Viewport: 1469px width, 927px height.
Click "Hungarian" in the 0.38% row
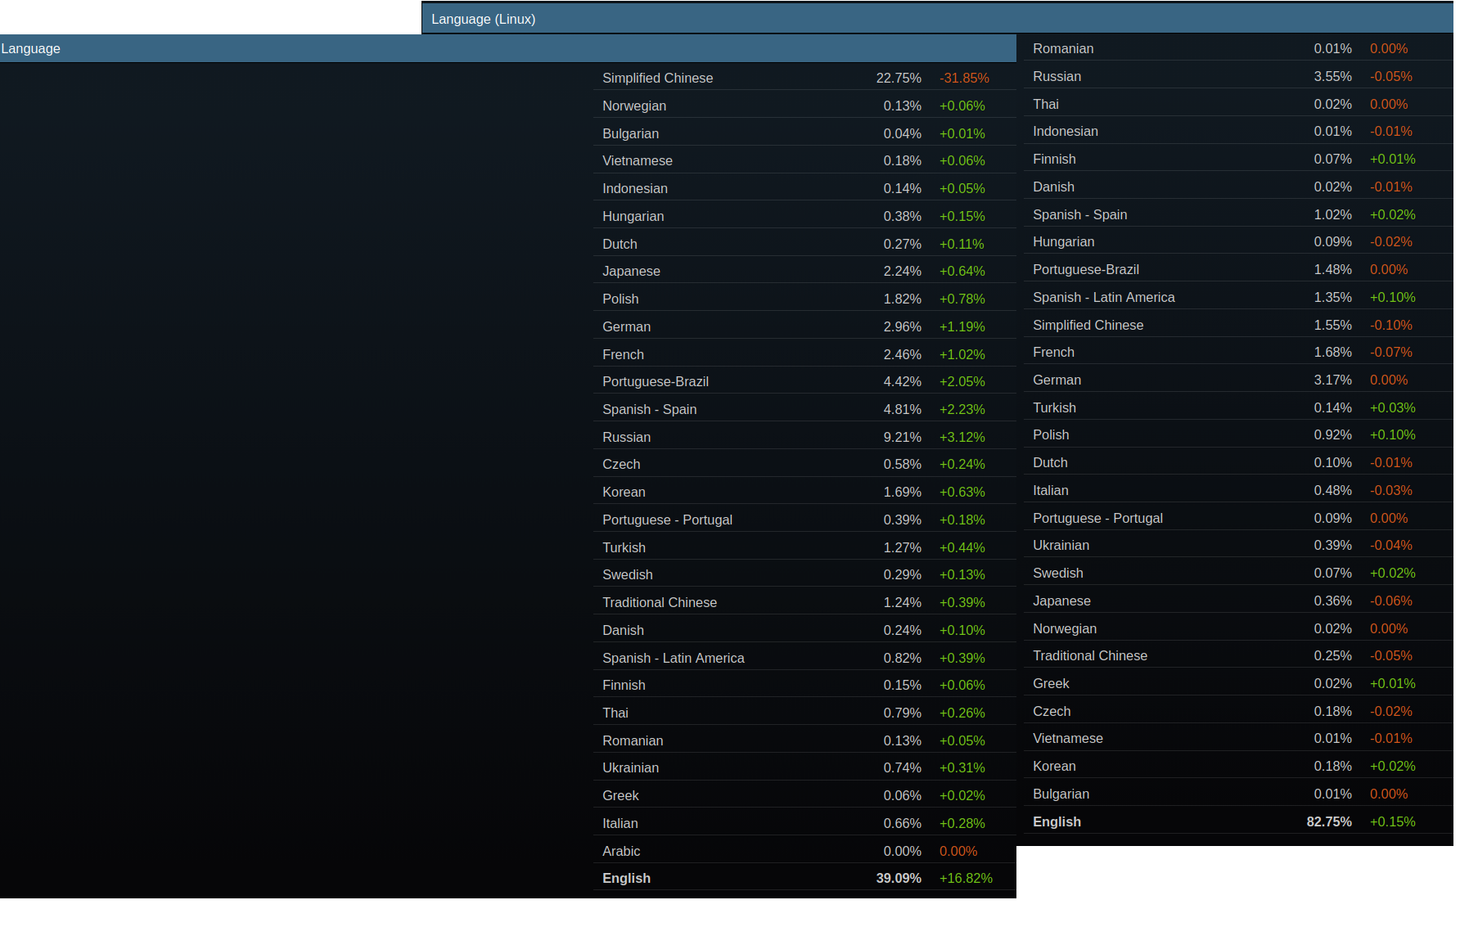click(633, 216)
